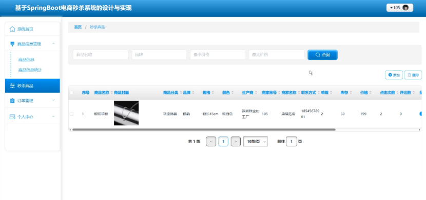Sort by 点击次数 column arrows
Image resolution: width=426 pixels, height=200 pixels.
point(397,93)
